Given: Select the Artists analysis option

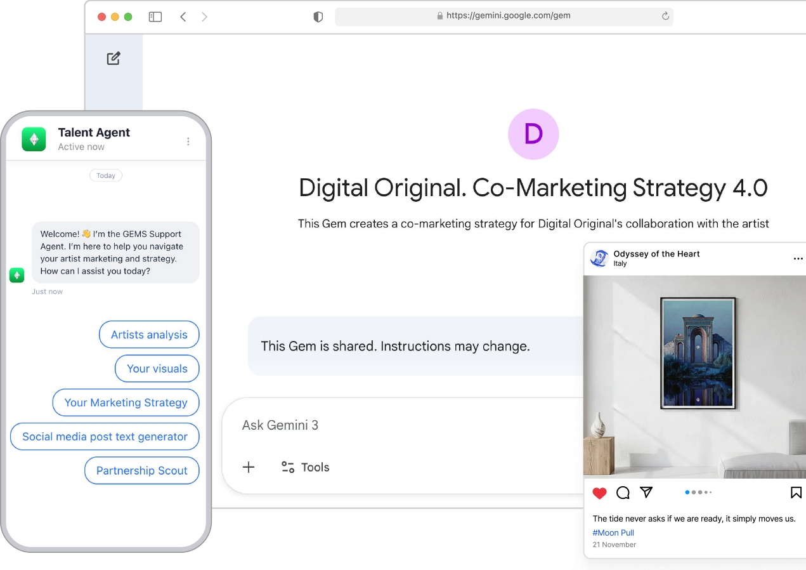Looking at the screenshot, I should (149, 335).
